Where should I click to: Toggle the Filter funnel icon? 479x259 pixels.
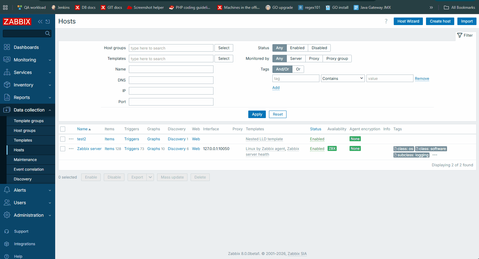pos(460,35)
